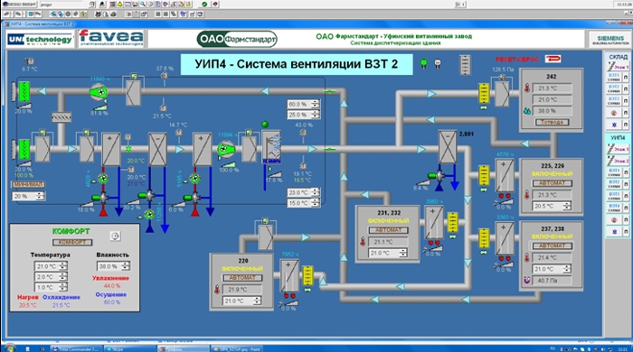This screenshot has height=352, width=633.
Task: Click the cooling coil icon labeled 2.801
Action: [448, 147]
